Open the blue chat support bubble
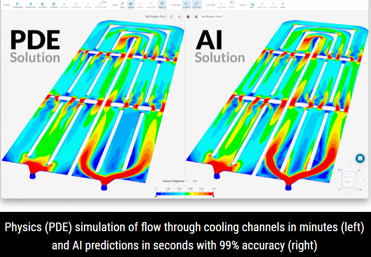Viewport: 371px width, 257px height. 360,158
